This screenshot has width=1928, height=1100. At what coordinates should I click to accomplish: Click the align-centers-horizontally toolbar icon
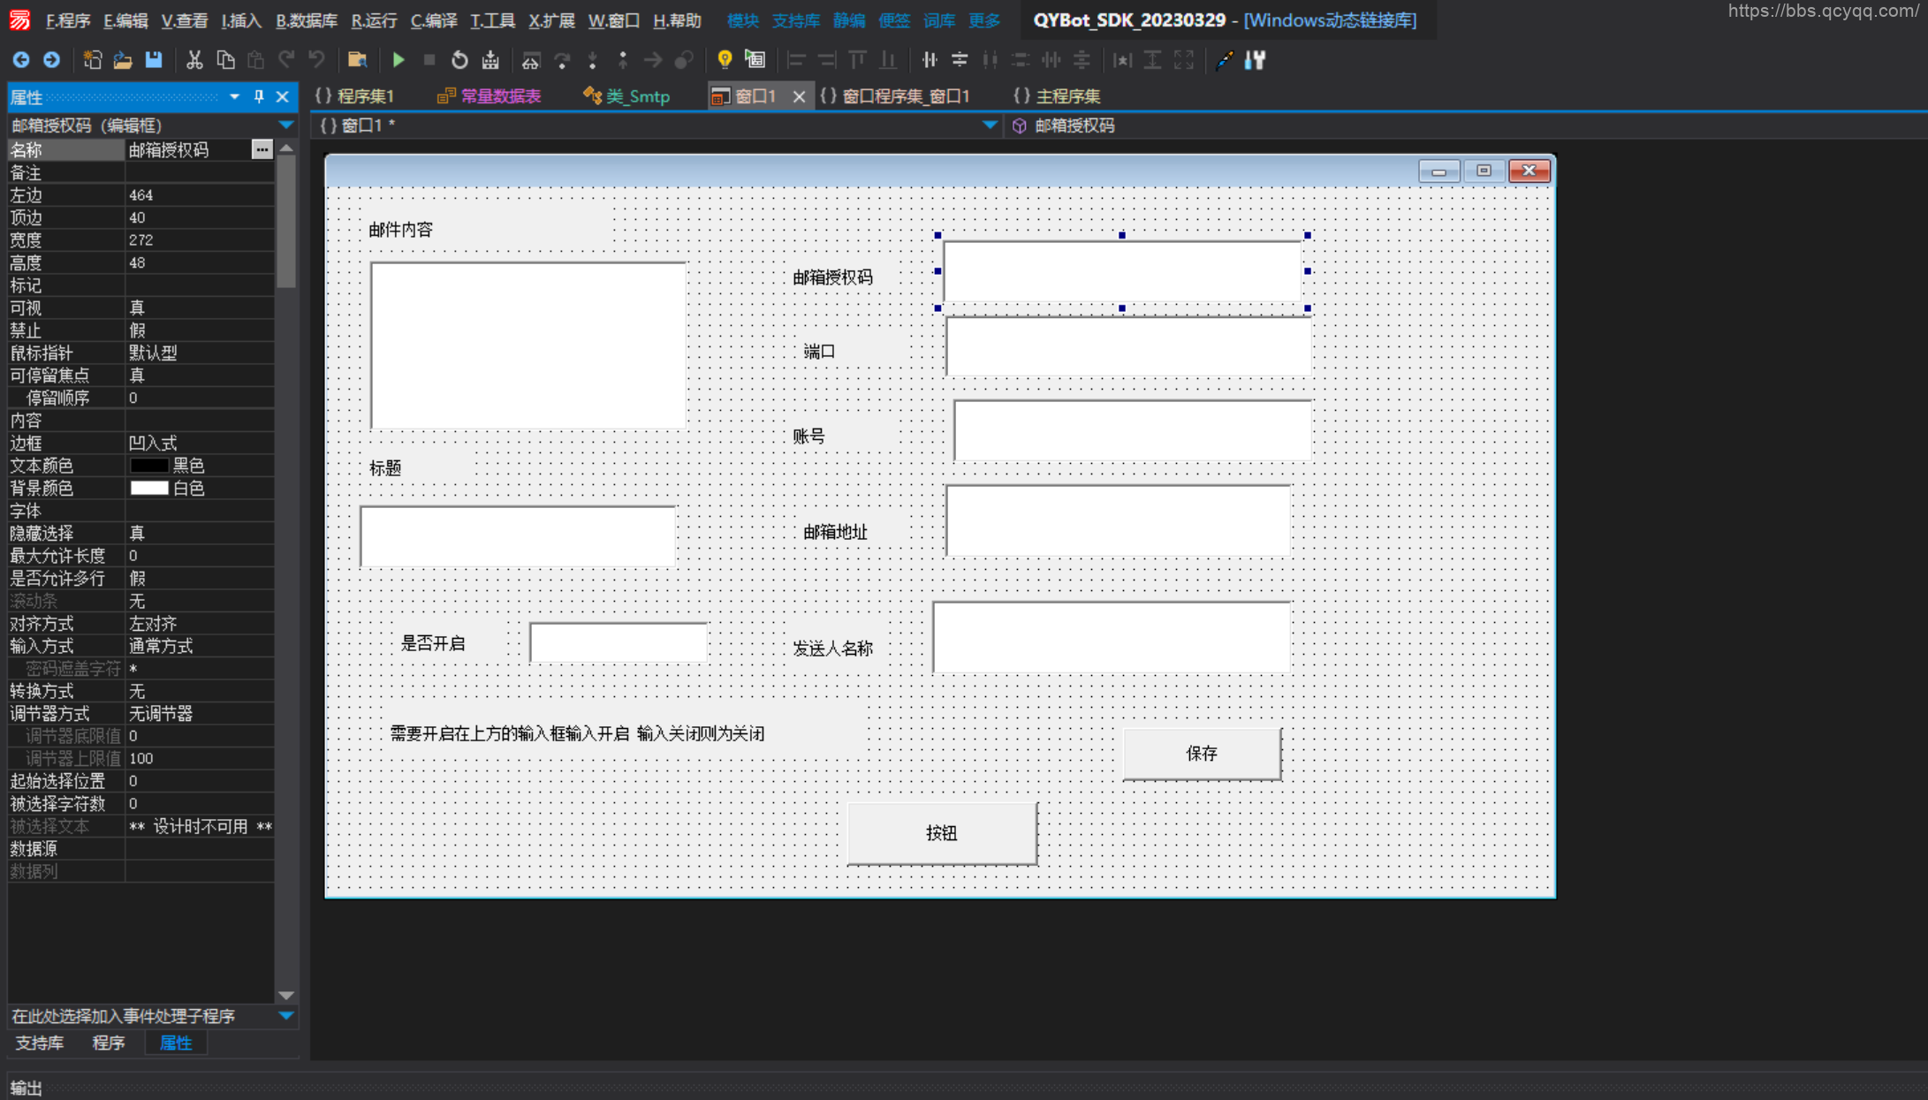click(960, 60)
